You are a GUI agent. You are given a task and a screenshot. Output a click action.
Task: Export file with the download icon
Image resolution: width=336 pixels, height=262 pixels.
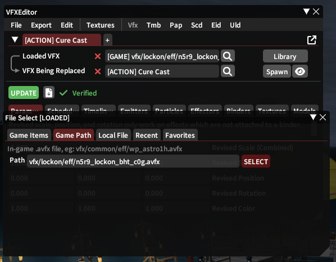click(x=49, y=93)
